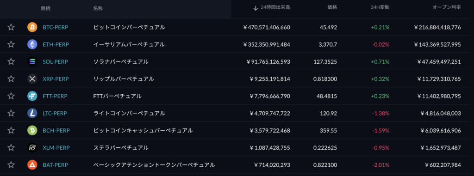This screenshot has height=176, width=474.
Task: Toggle favorite star for BAT-PERP
Action: coord(11,165)
